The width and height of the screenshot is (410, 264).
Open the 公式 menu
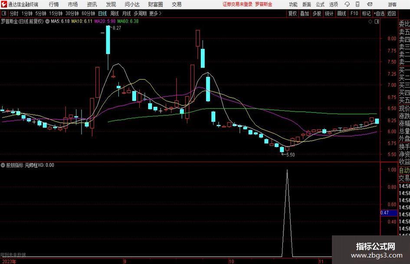coord(320,4)
